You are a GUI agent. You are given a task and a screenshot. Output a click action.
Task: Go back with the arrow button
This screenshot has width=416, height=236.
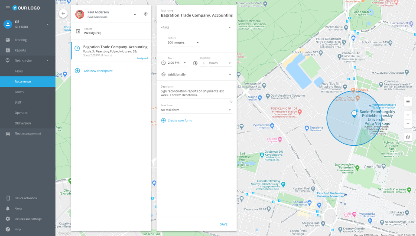[x=63, y=13]
